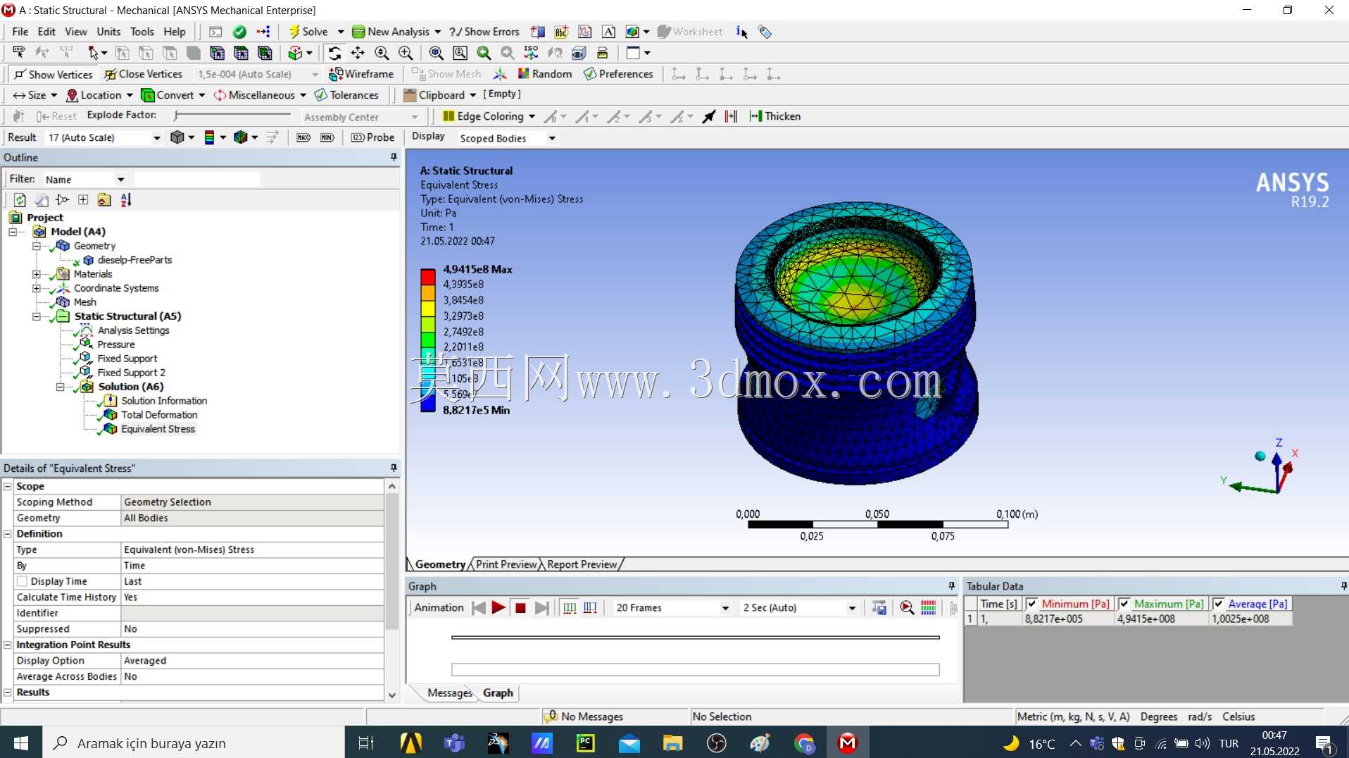Open File Explorer from the taskbar

(672, 743)
